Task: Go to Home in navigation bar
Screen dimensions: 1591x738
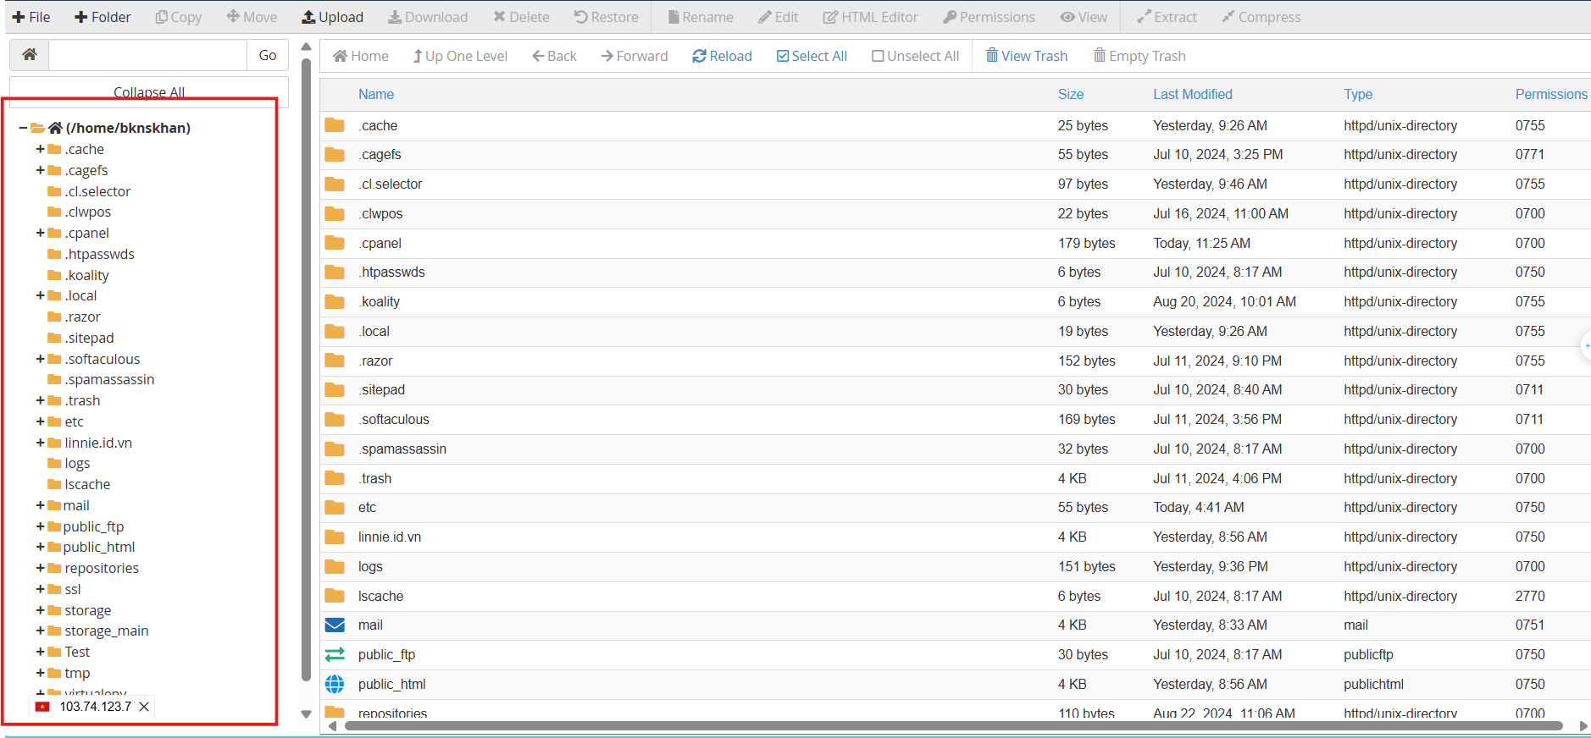Action: click(361, 56)
